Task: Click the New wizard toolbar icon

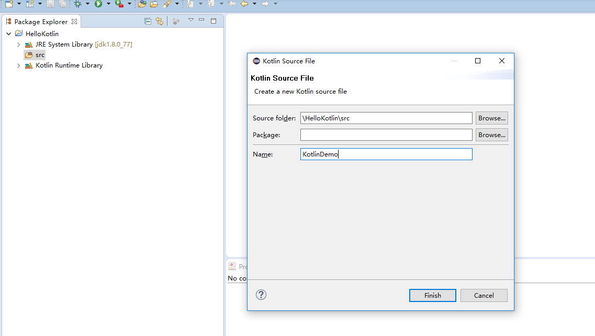Action: [x=9, y=4]
